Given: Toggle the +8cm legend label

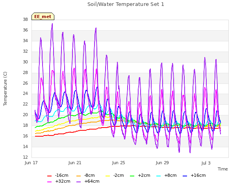Looking at the screenshot, I should (170, 175).
